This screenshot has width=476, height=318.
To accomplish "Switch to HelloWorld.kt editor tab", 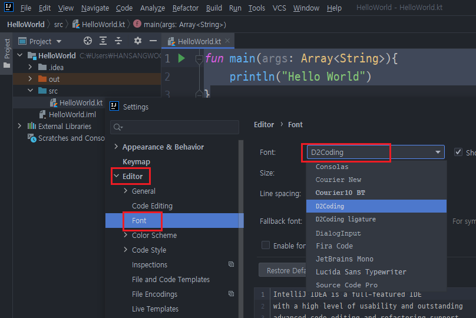I will click(199, 41).
